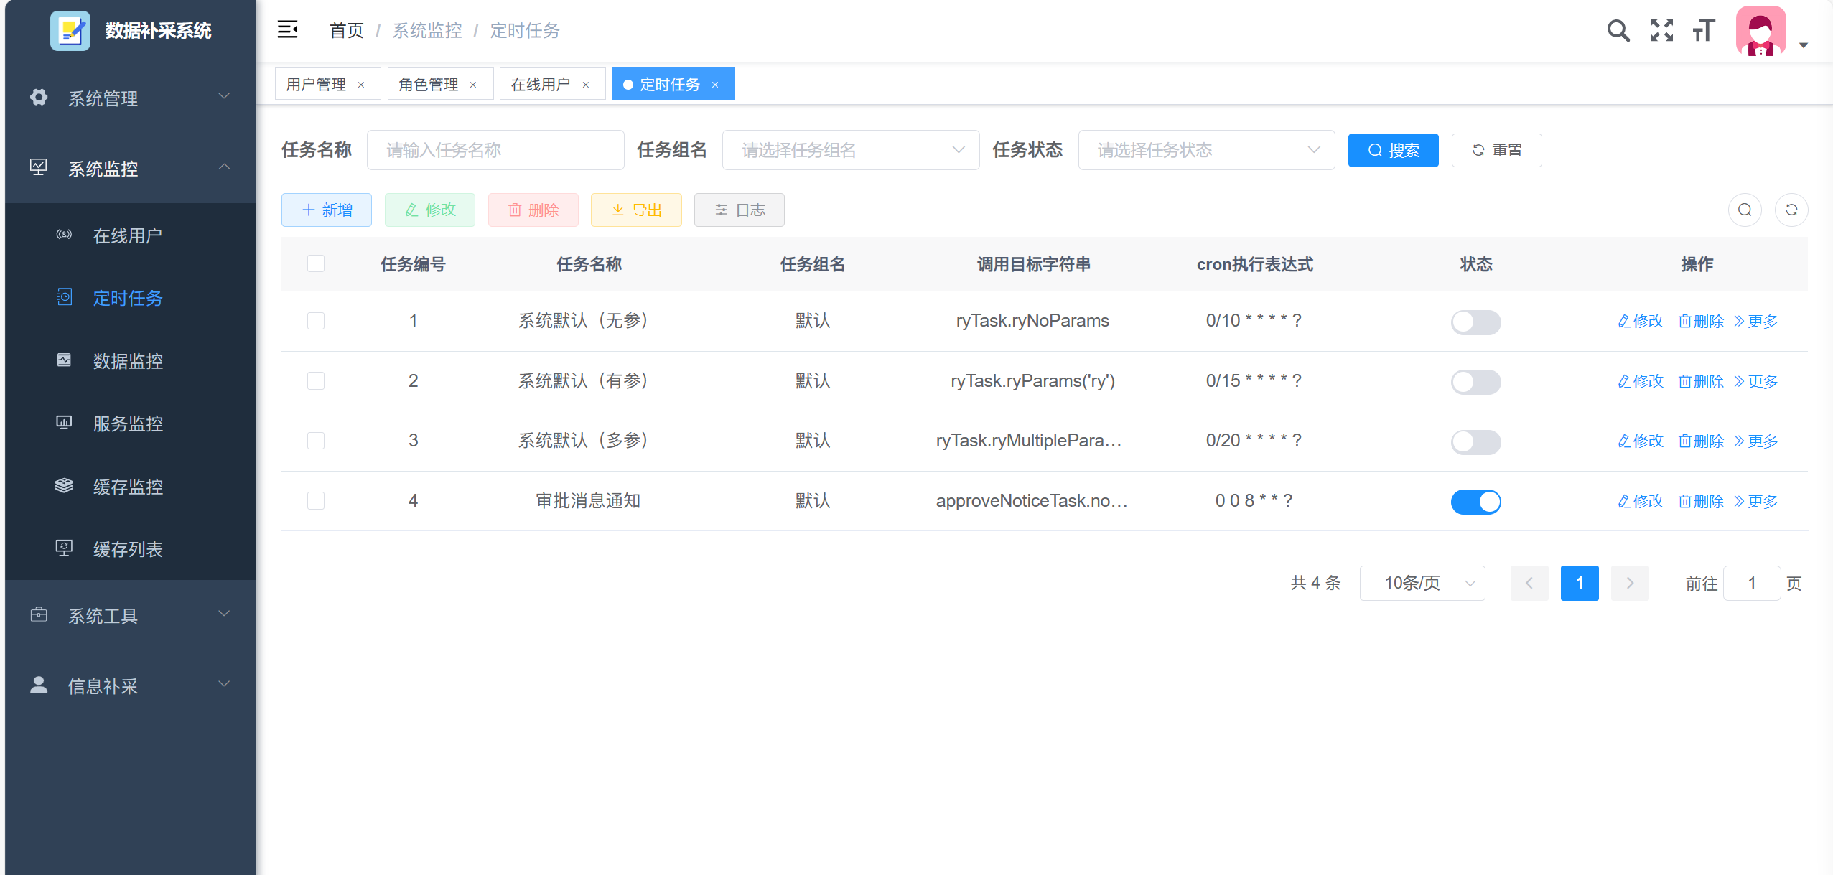The width and height of the screenshot is (1833, 875).
Task: Click 删除 link for task 3
Action: coord(1701,441)
